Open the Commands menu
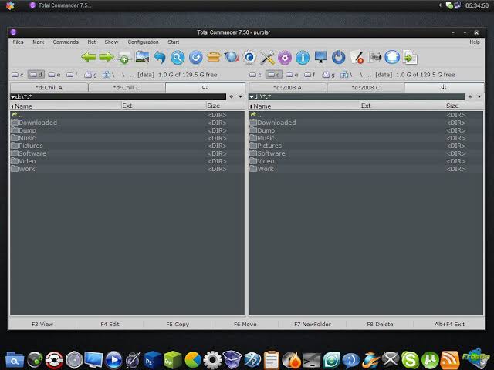 (x=66, y=42)
